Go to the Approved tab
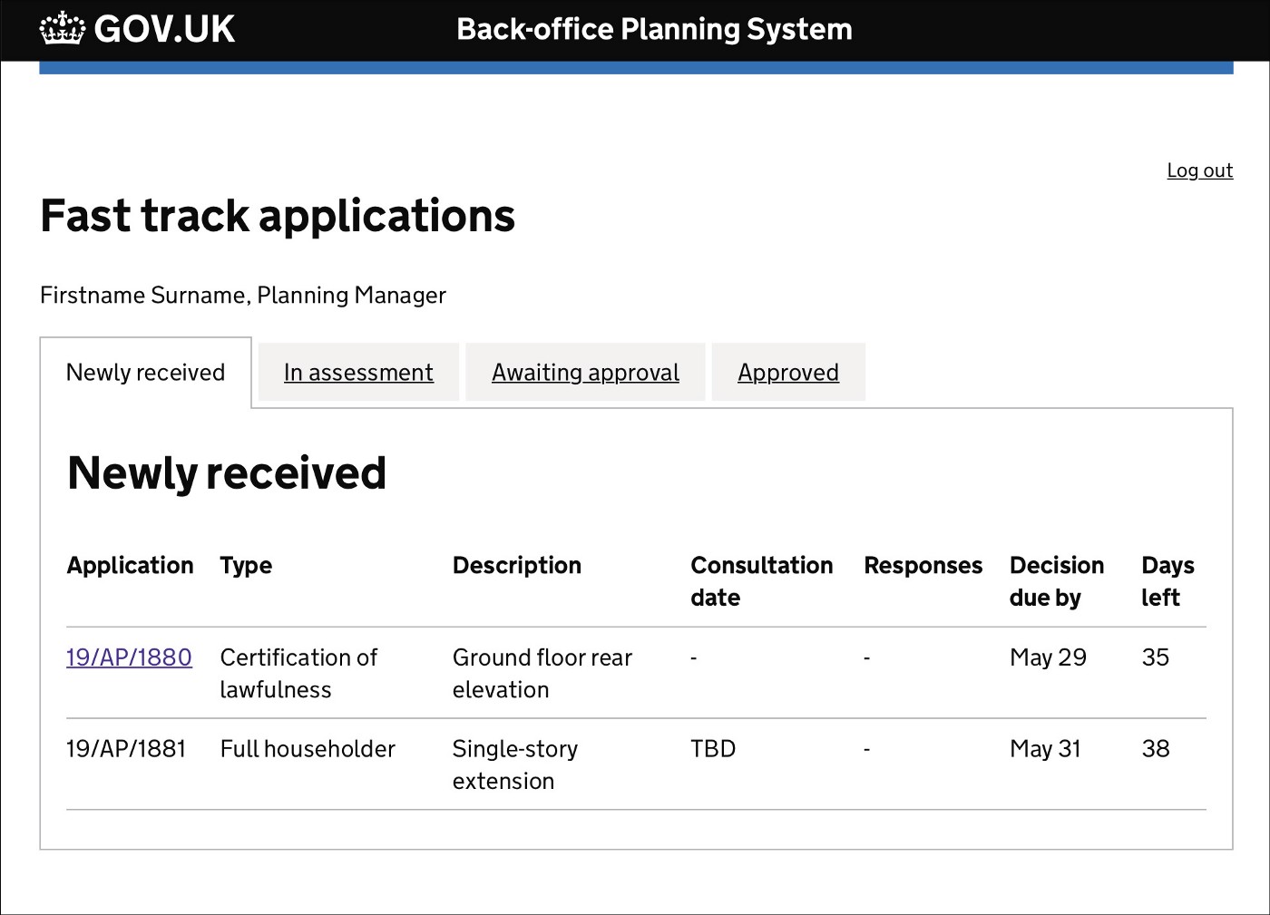 (x=788, y=373)
